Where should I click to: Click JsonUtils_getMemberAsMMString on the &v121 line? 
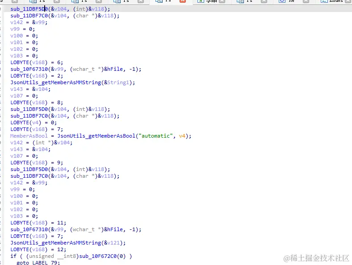[56, 243]
